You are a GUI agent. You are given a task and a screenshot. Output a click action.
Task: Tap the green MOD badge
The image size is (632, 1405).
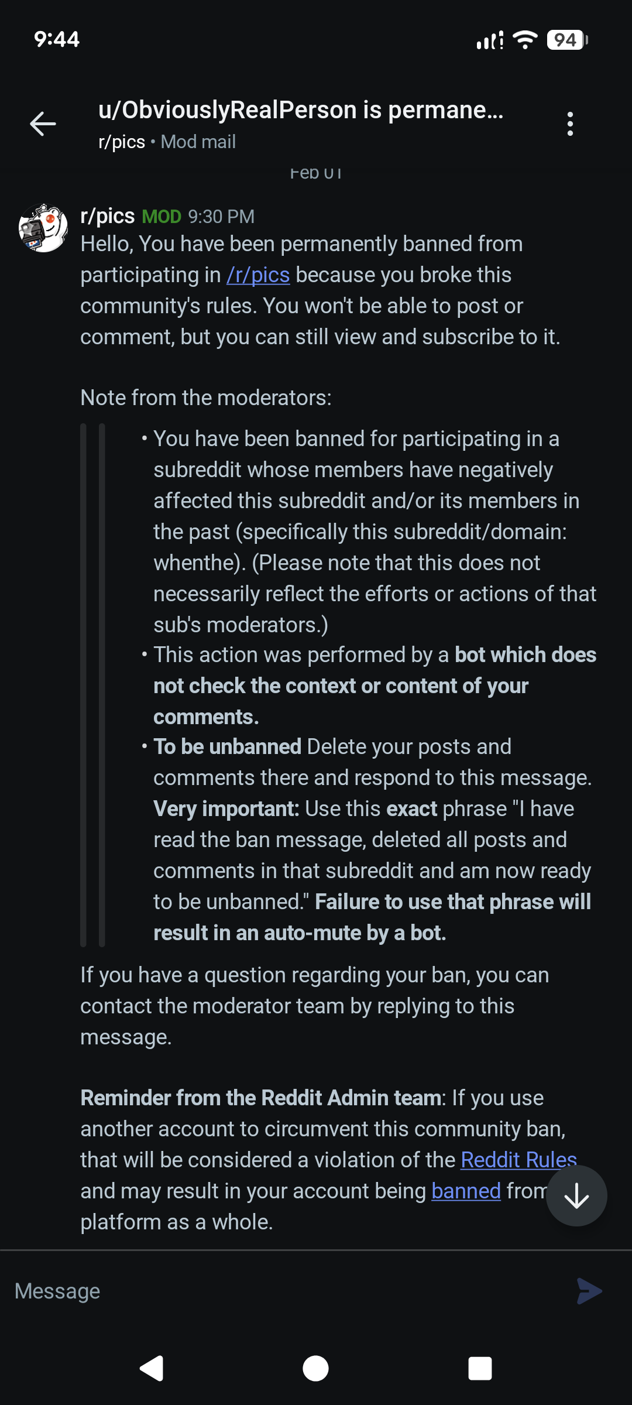(x=162, y=217)
